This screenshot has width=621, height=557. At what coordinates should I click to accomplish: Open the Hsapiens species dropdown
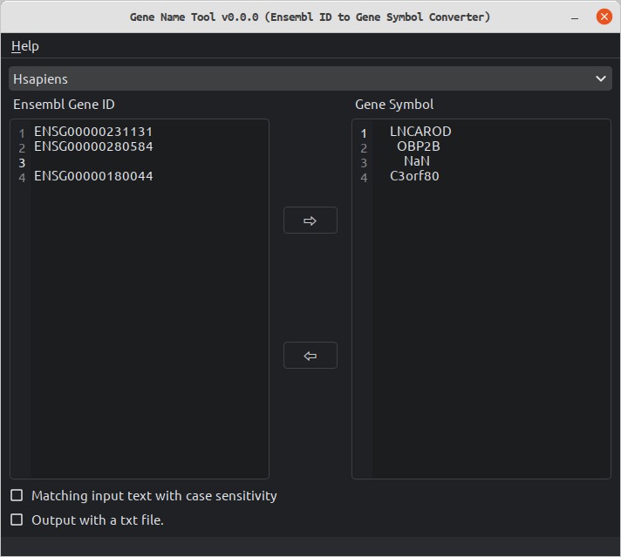(310, 78)
